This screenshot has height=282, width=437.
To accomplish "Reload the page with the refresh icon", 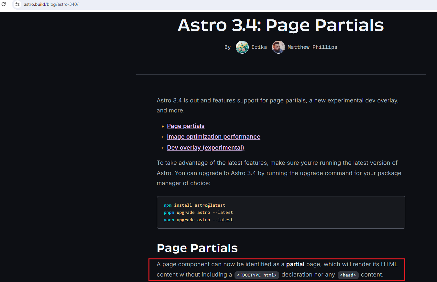I will pos(4,4).
